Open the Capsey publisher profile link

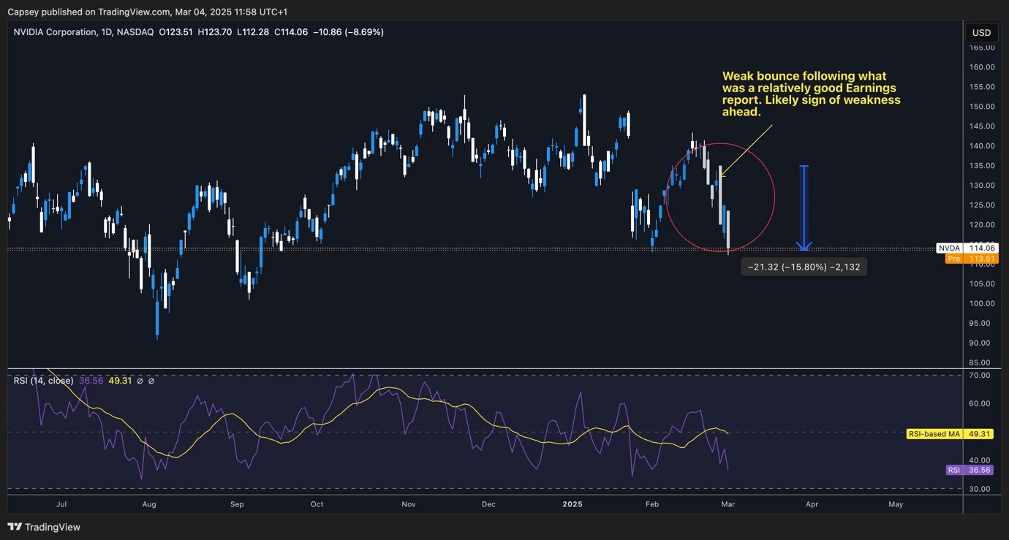point(24,12)
